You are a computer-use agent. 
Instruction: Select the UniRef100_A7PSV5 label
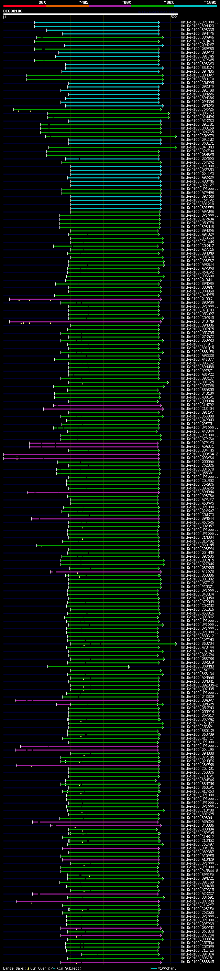[x=197, y=60]
